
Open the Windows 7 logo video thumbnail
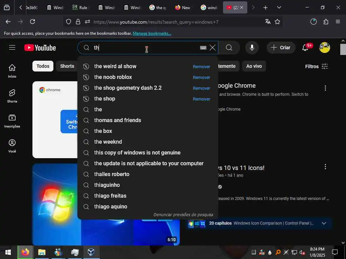[106, 204]
